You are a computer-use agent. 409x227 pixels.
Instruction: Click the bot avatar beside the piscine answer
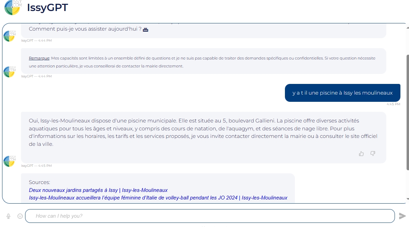[x=9, y=161]
